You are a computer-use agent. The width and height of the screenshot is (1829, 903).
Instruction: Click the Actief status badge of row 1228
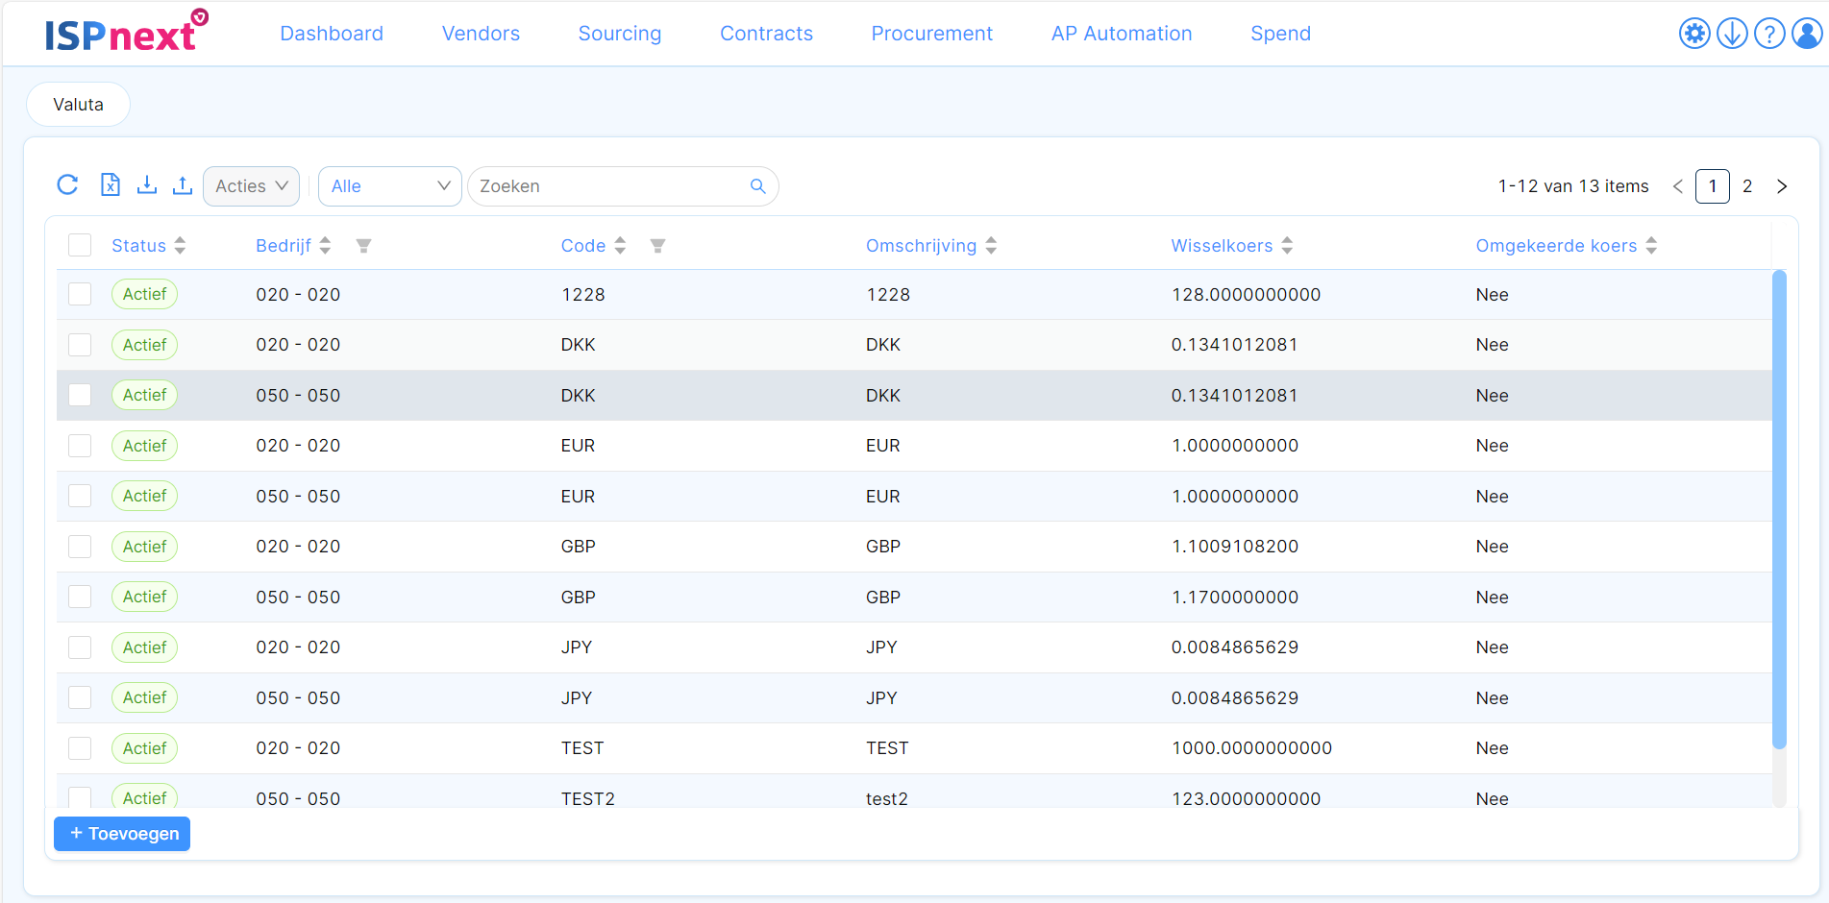point(145,294)
